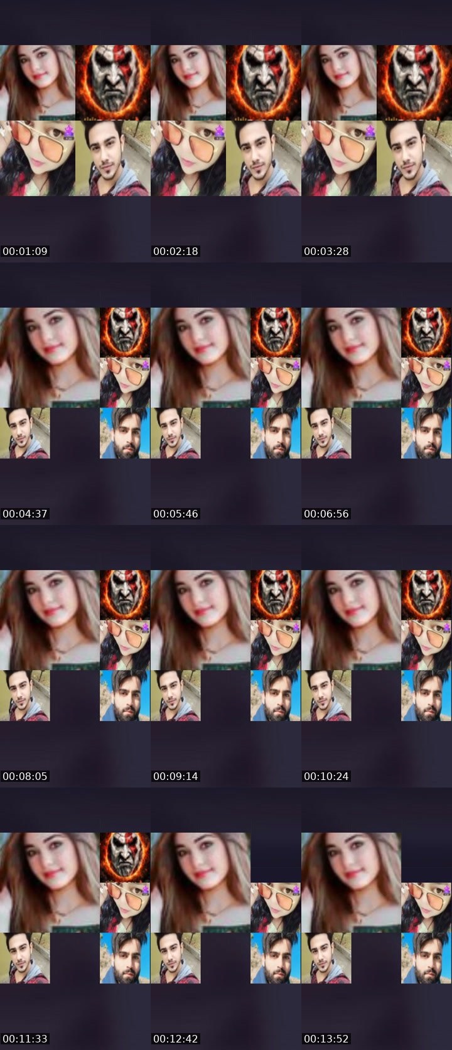Click the 00:12:42 timestamp label
Screen dimensions: 452x1050
tap(176, 1039)
